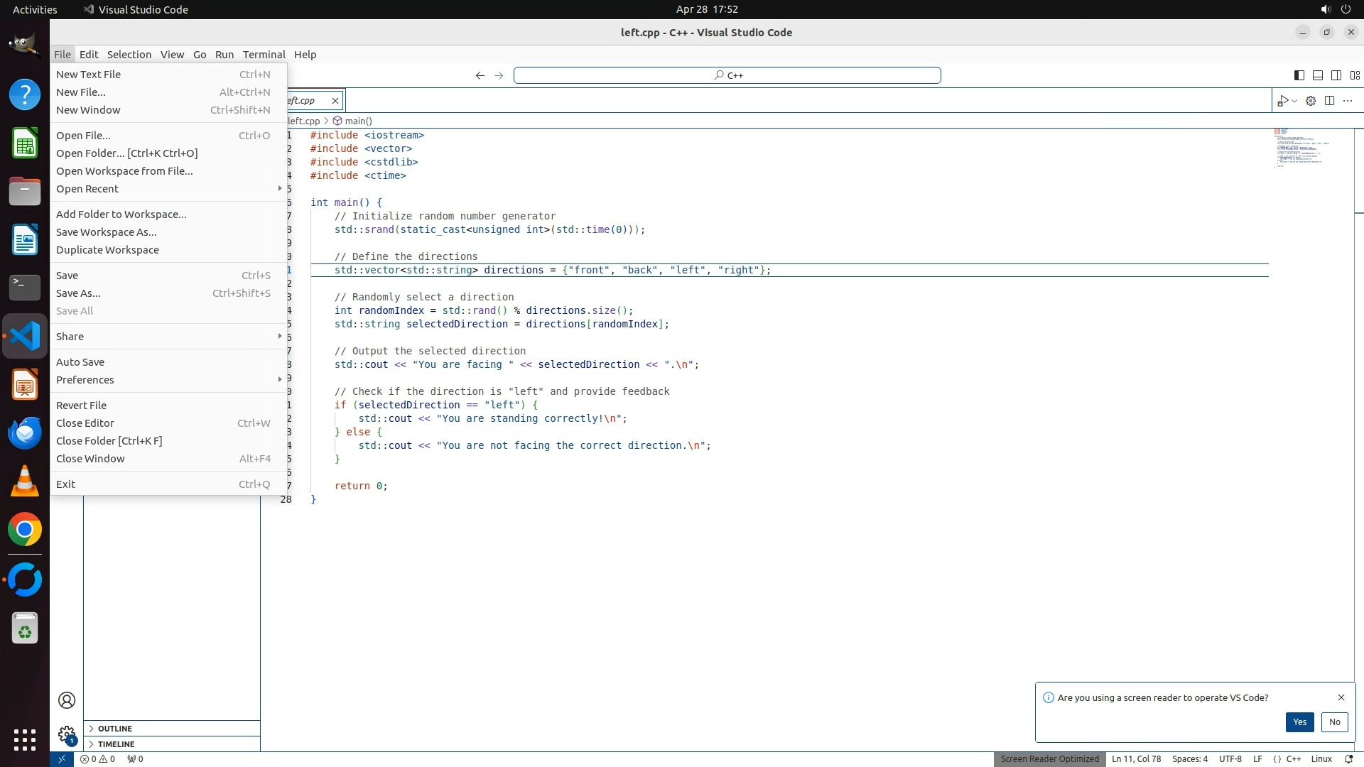Open the Customize Layout icon
The height and width of the screenshot is (767, 1364).
tap(1355, 75)
